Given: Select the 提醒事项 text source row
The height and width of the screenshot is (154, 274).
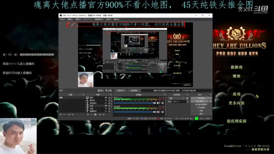Looking at the screenshot, I should pyautogui.click(x=99, y=111).
